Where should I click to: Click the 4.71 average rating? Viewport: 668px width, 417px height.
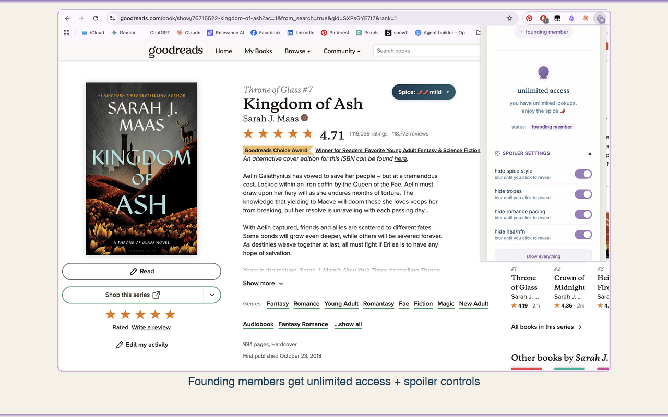(x=332, y=136)
